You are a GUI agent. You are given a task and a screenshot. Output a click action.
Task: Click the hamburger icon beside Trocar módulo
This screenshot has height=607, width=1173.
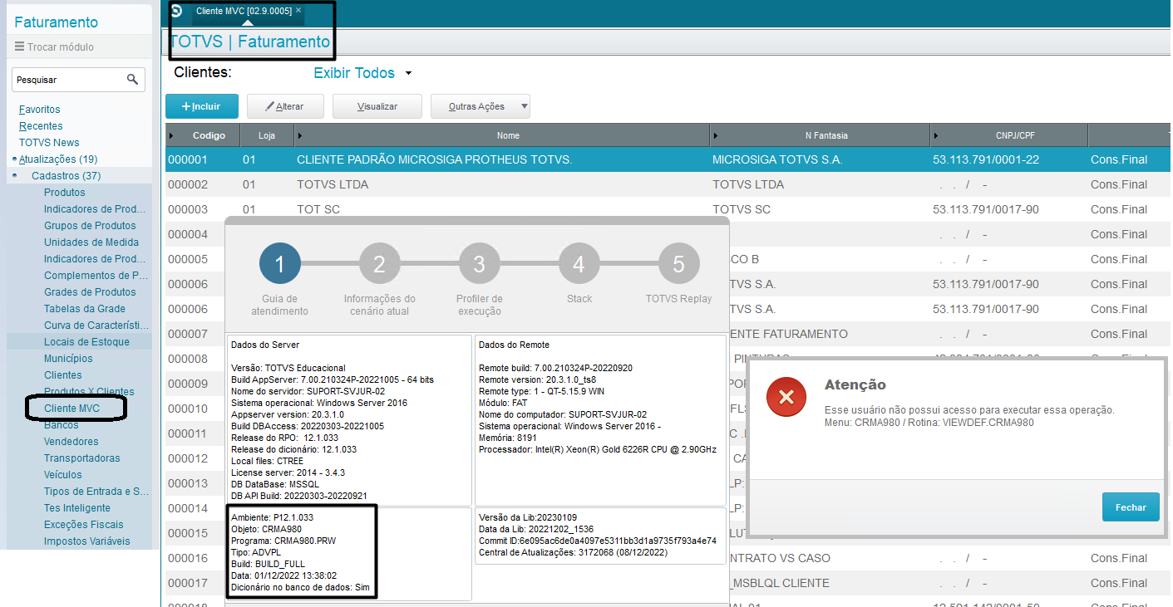[19, 47]
